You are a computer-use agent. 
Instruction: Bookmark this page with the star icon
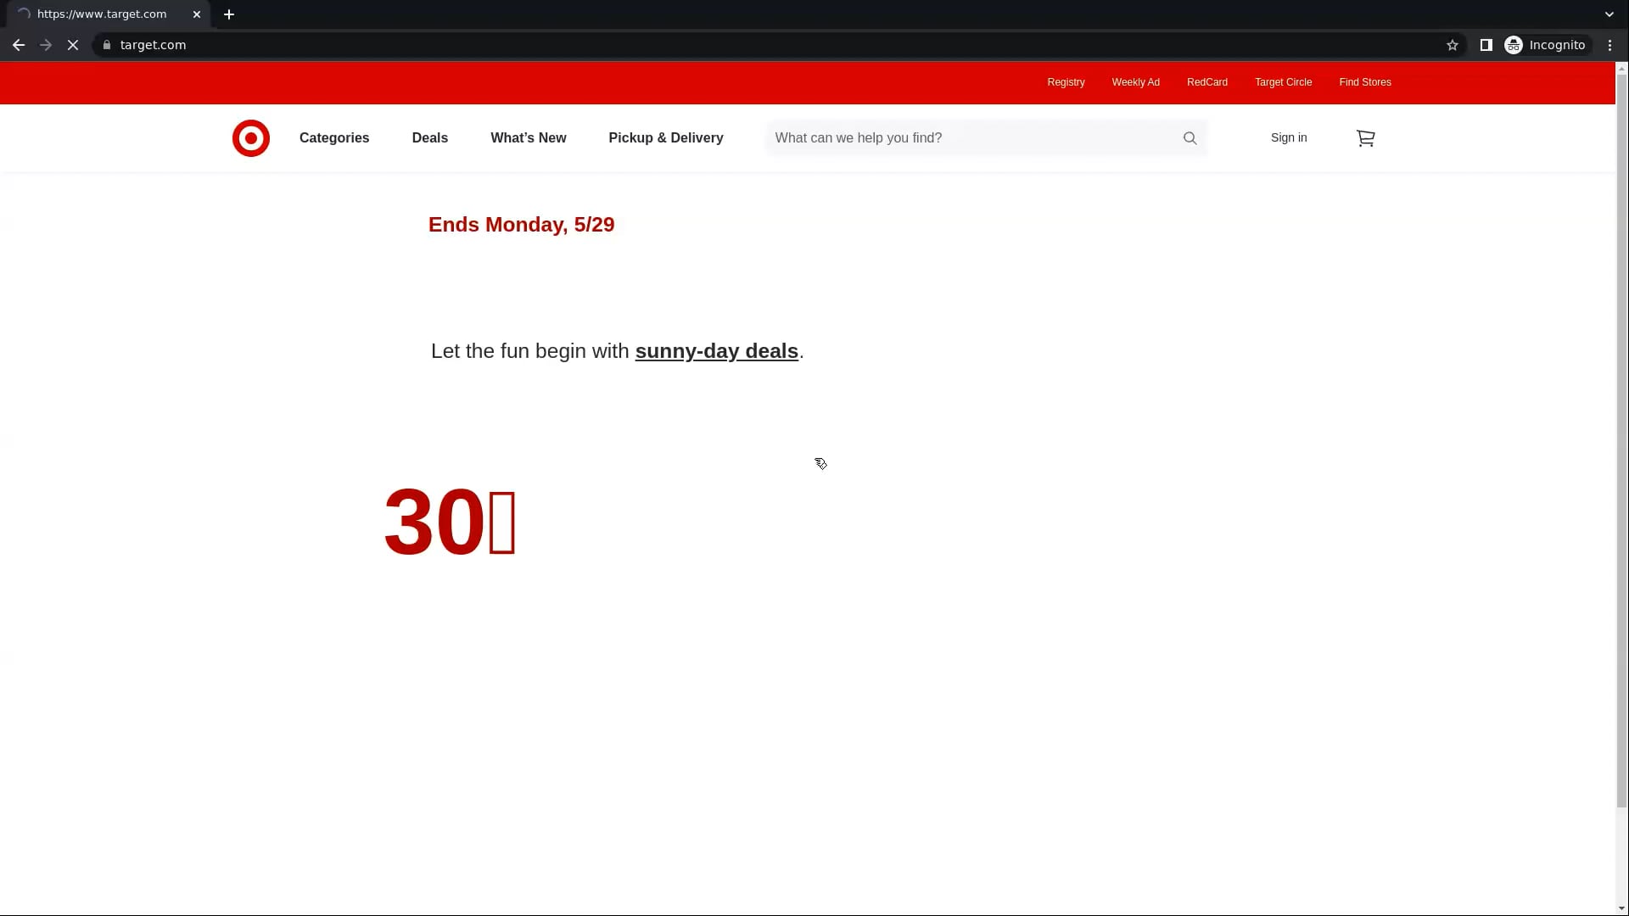point(1453,45)
